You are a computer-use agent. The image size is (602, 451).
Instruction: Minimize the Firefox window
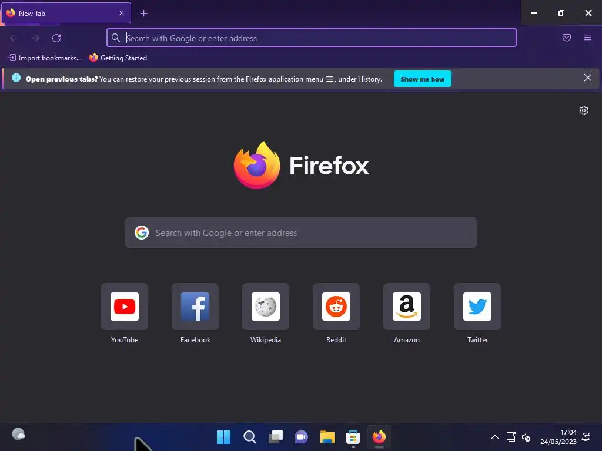click(534, 13)
